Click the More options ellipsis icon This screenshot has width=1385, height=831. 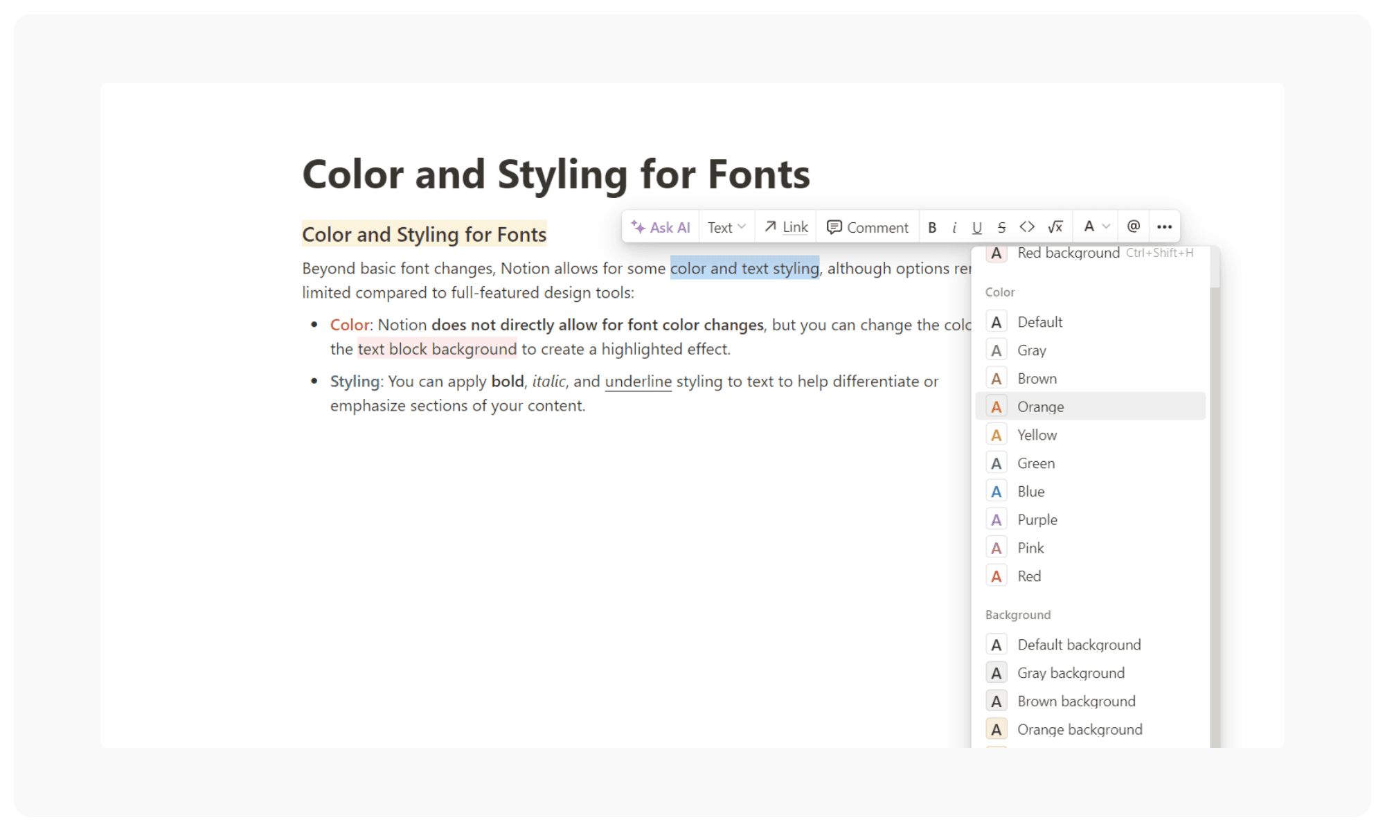coord(1164,226)
